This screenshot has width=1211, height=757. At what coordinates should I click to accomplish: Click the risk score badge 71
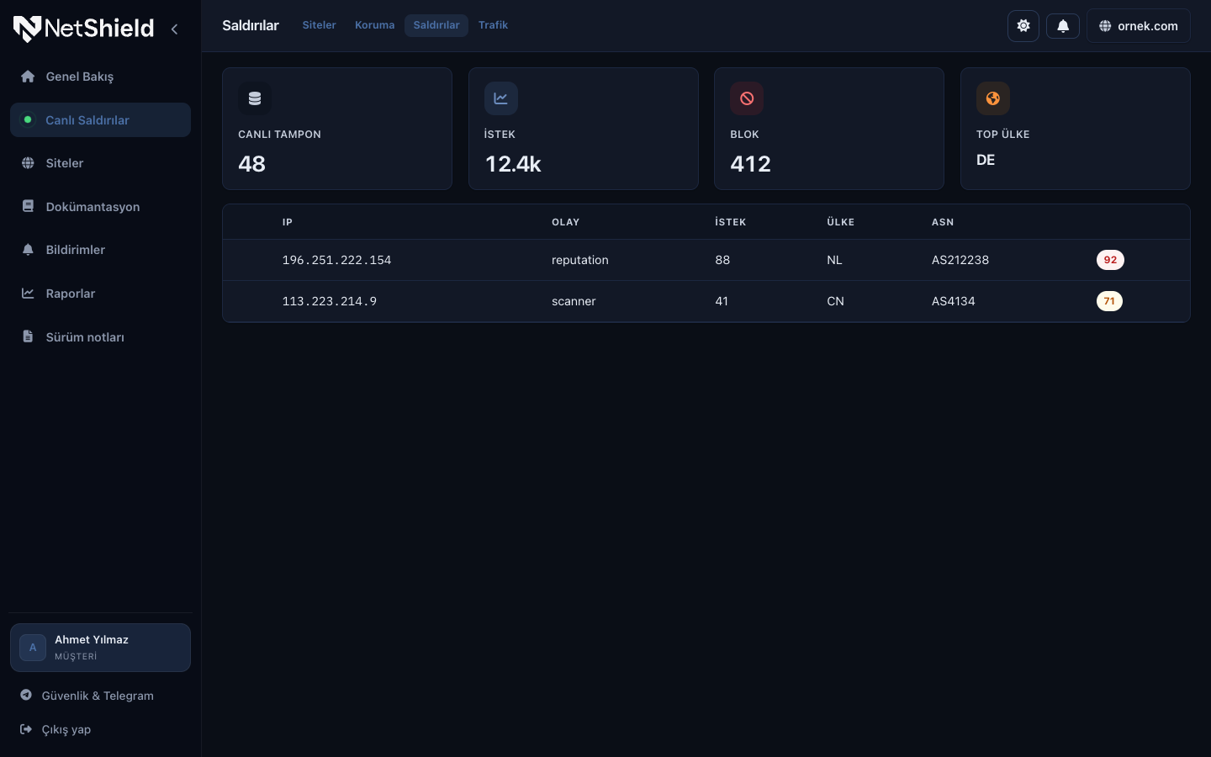[1109, 301]
